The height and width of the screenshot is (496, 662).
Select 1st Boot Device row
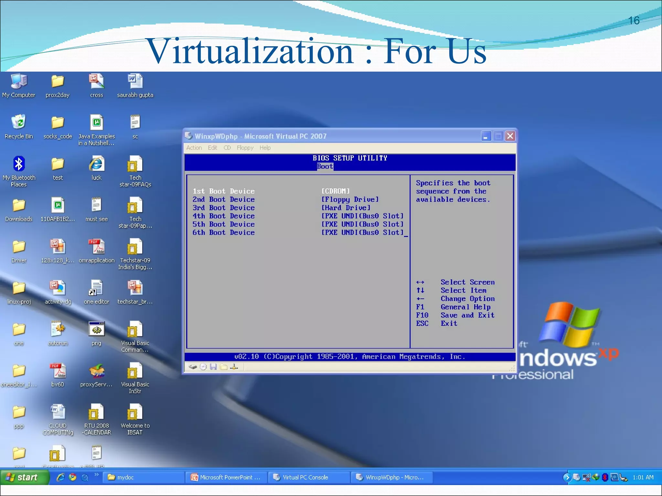click(298, 191)
